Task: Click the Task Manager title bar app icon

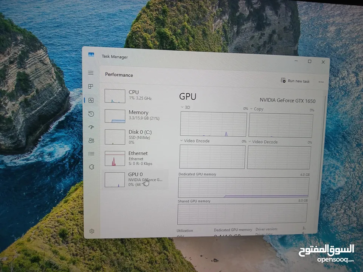Action: [91, 55]
